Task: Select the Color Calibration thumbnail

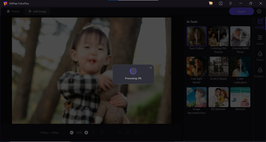Action: [240, 67]
